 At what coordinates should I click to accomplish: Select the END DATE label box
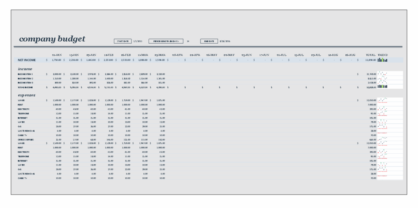click(x=209, y=41)
